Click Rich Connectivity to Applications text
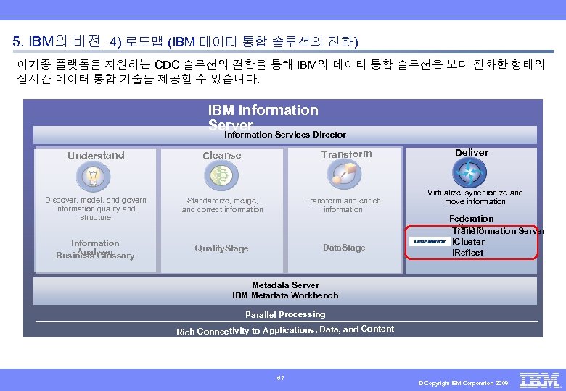Image resolution: width=566 pixels, height=391 pixels. point(285,330)
